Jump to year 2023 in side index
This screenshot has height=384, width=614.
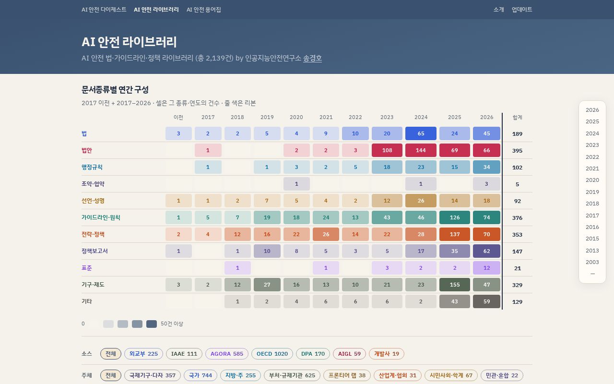coord(592,145)
